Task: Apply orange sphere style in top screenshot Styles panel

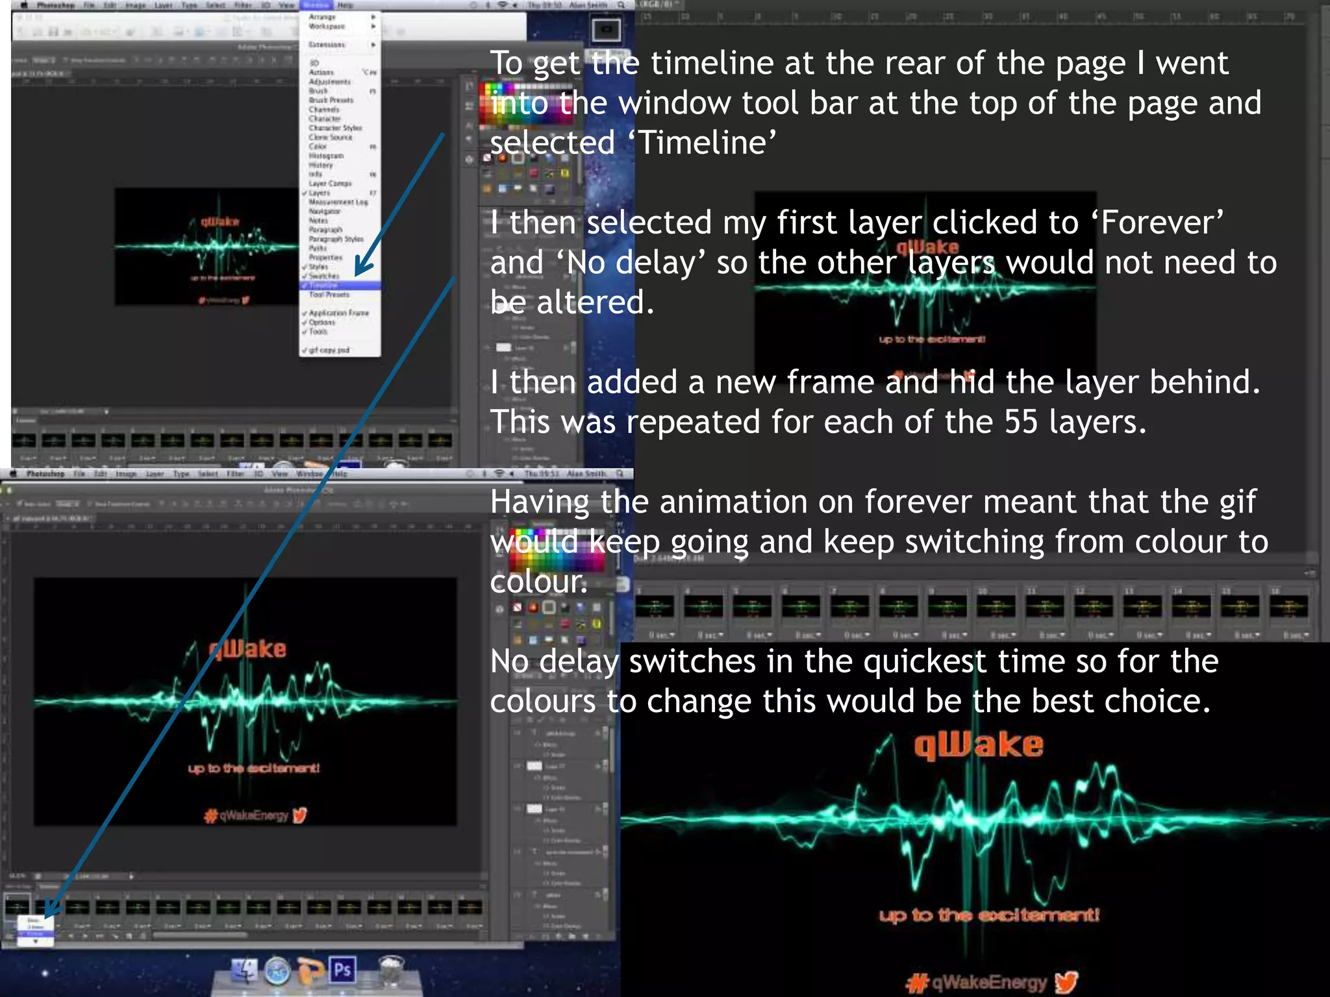Action: [503, 158]
